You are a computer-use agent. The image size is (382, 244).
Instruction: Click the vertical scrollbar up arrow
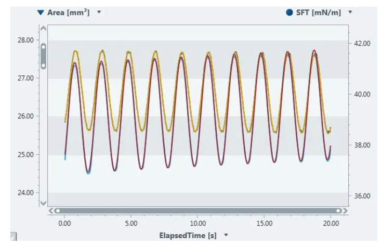pyautogui.click(x=44, y=29)
